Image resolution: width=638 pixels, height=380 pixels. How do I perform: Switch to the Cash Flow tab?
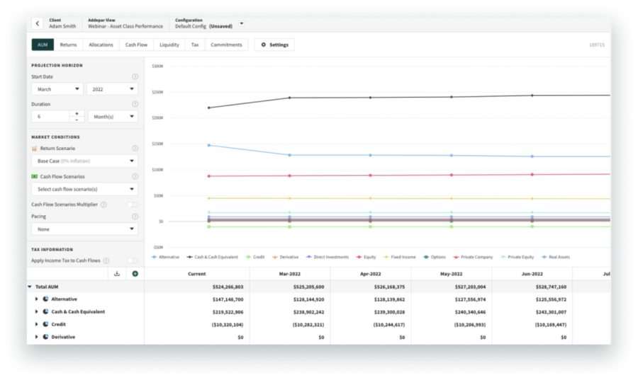(x=136, y=45)
